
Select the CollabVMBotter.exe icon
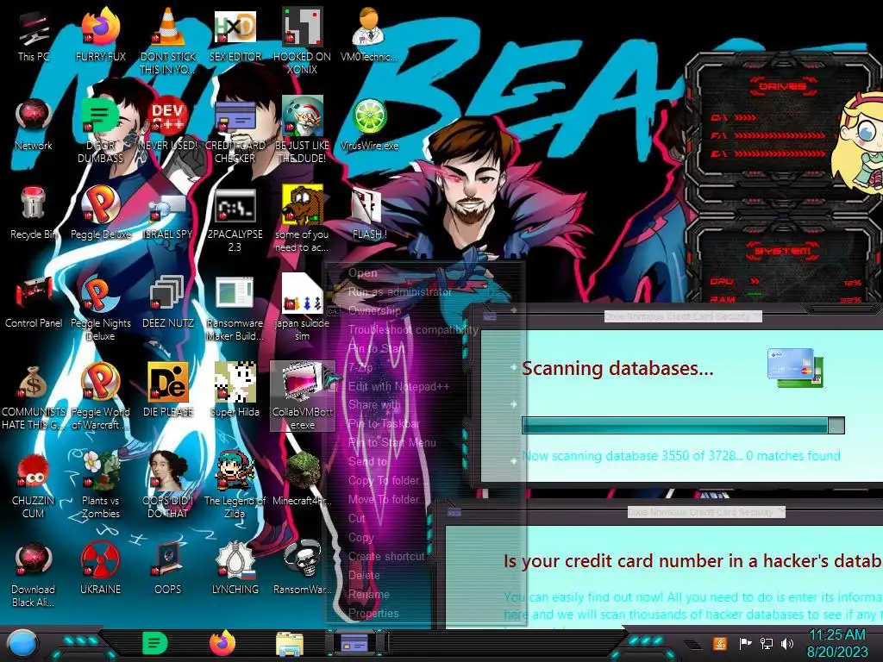(x=302, y=396)
